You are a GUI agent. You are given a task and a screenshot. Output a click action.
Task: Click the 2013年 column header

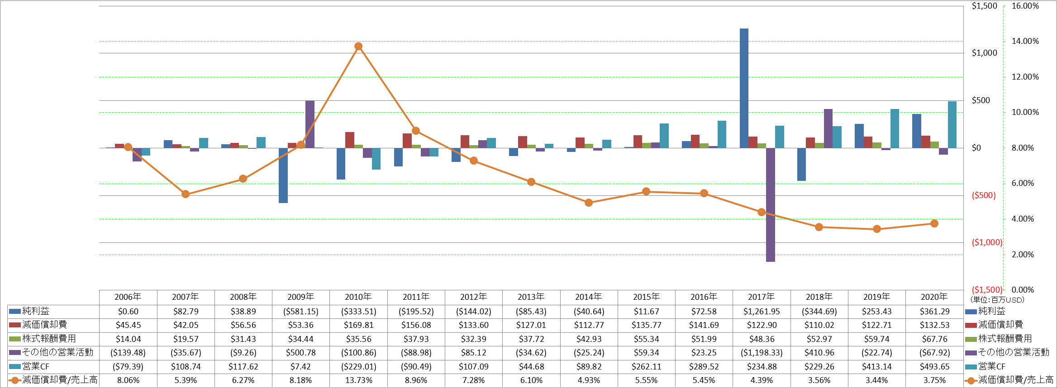531,297
